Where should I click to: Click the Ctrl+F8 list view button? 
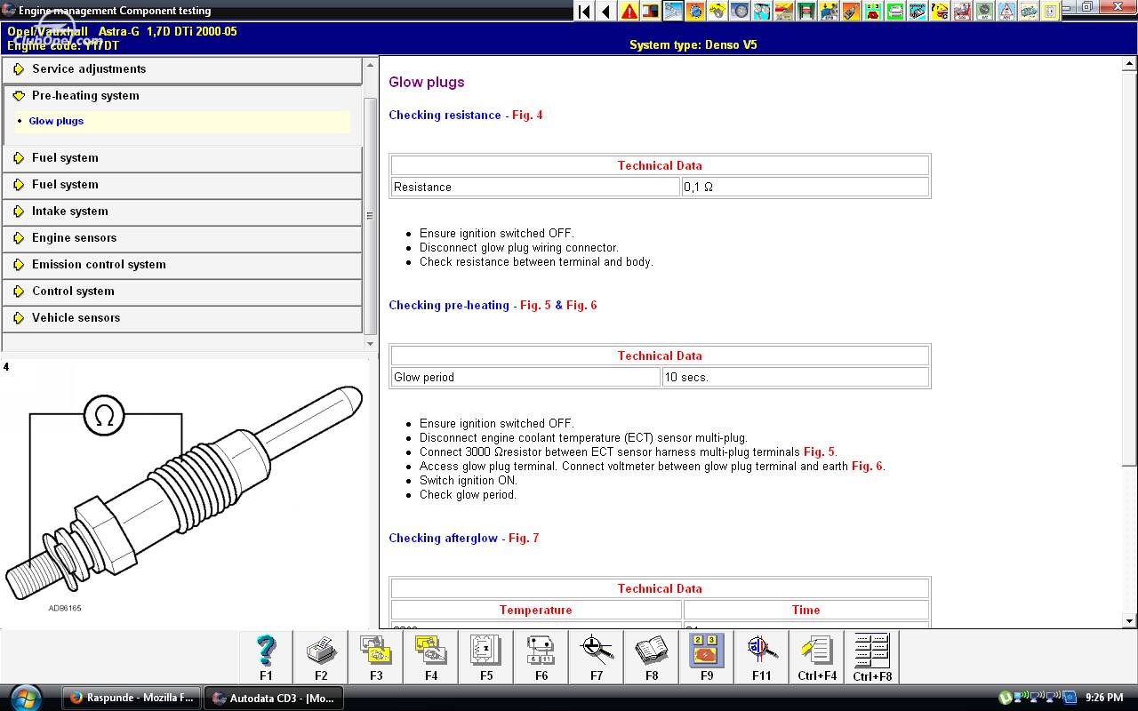(872, 658)
